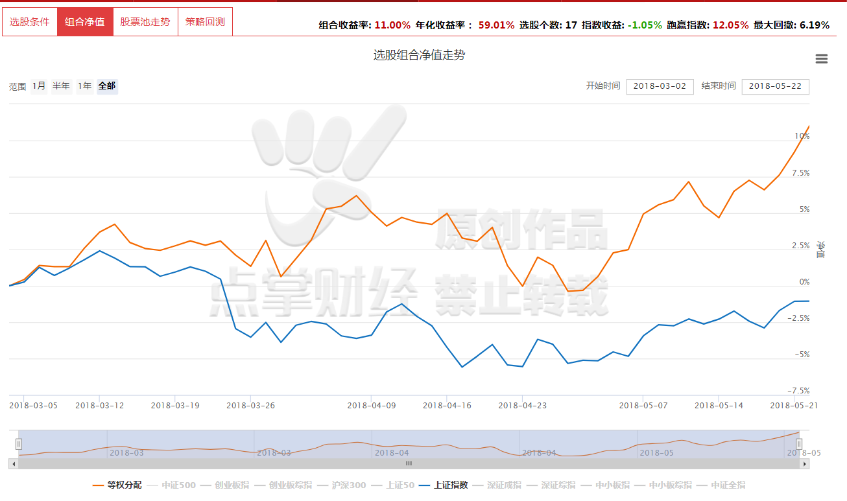Select the 组合净值 tab
Screen dimensions: 847x501
85,22
